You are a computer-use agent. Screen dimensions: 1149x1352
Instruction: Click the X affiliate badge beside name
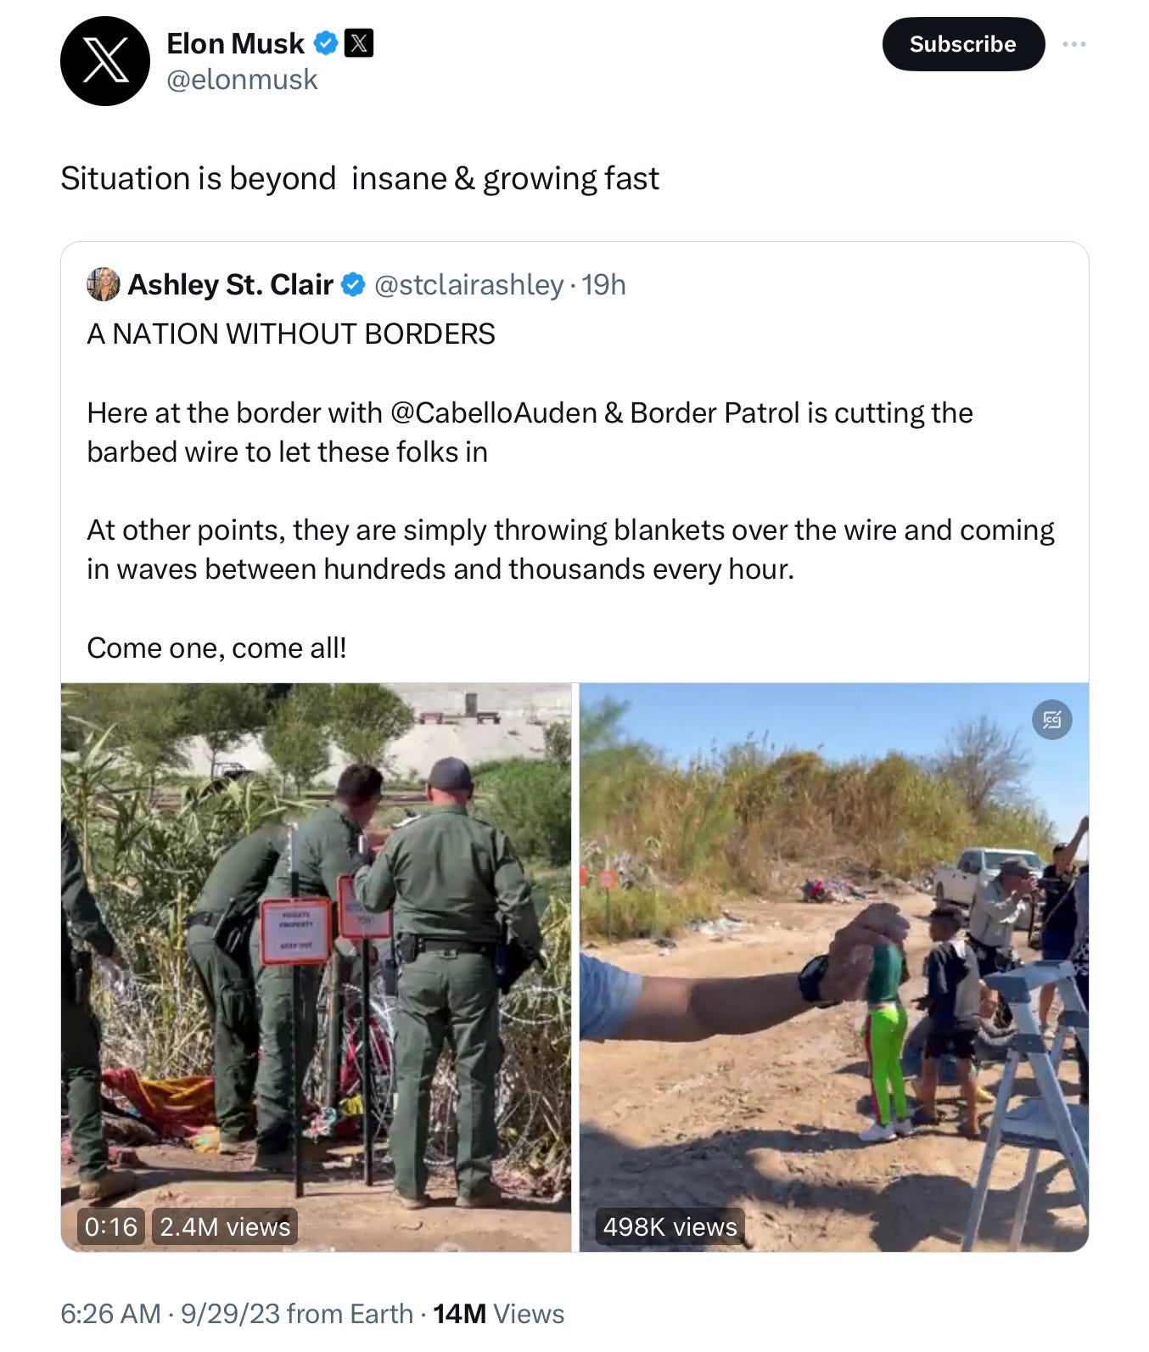359,43
